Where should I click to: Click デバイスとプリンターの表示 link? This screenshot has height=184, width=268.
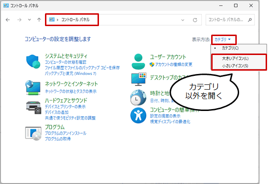coord(65,107)
